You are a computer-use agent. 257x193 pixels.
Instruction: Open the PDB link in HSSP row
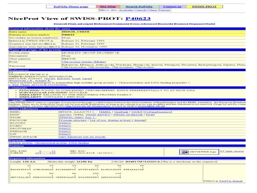[150, 115]
